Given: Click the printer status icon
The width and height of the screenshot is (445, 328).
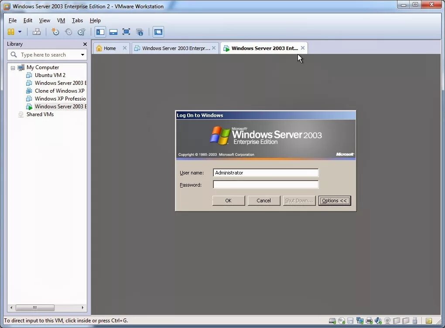Looking at the screenshot, I should click(369, 321).
